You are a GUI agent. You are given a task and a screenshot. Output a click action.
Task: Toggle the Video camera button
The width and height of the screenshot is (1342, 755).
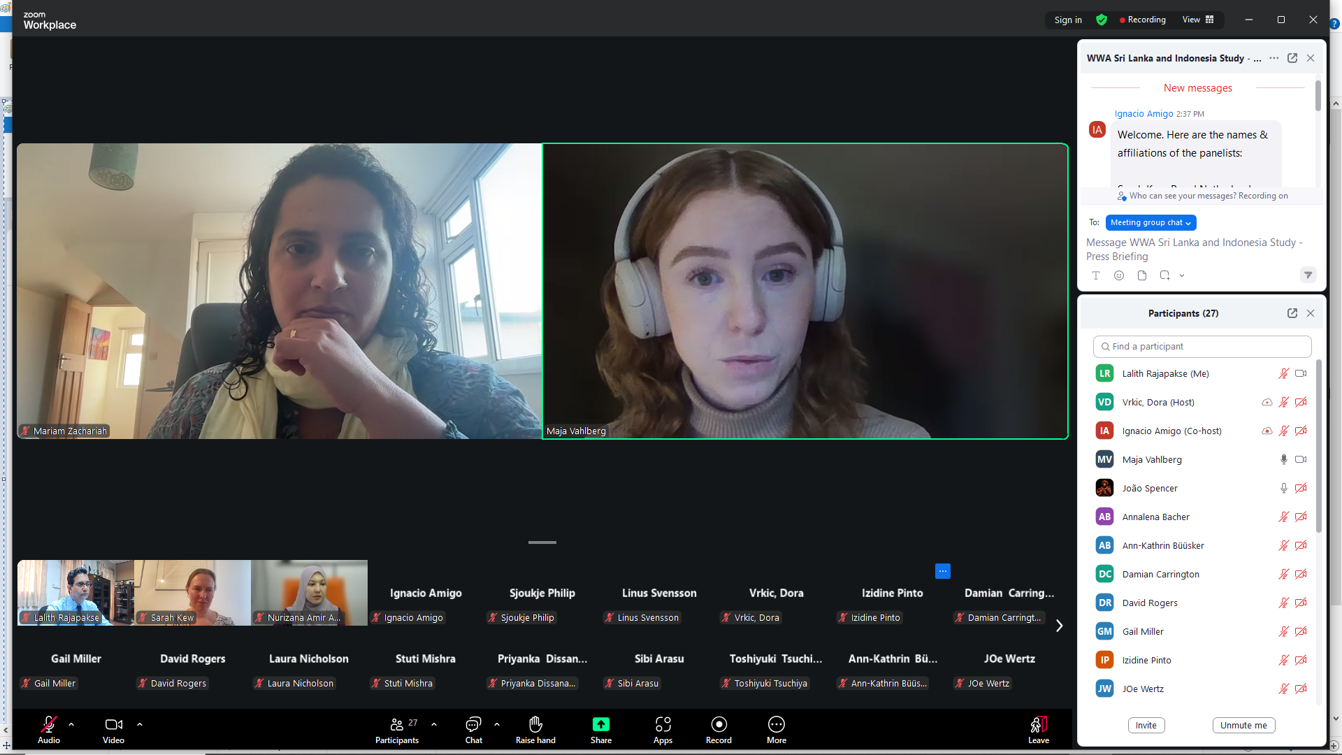113,724
